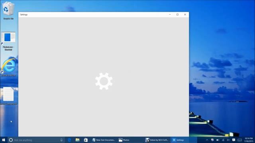Minimize the Settings window
255x143 pixels.
[170, 15]
